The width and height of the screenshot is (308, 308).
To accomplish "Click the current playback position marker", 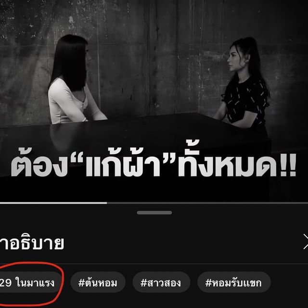I will pos(107,203).
